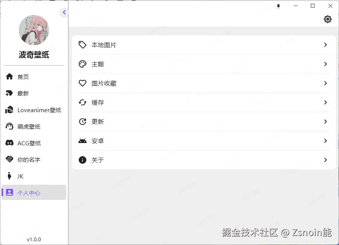Expand the 关于 row chevron

click(325, 160)
